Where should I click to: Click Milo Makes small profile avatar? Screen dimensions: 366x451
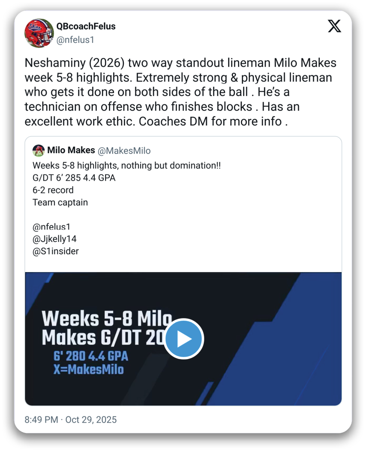pos(39,151)
